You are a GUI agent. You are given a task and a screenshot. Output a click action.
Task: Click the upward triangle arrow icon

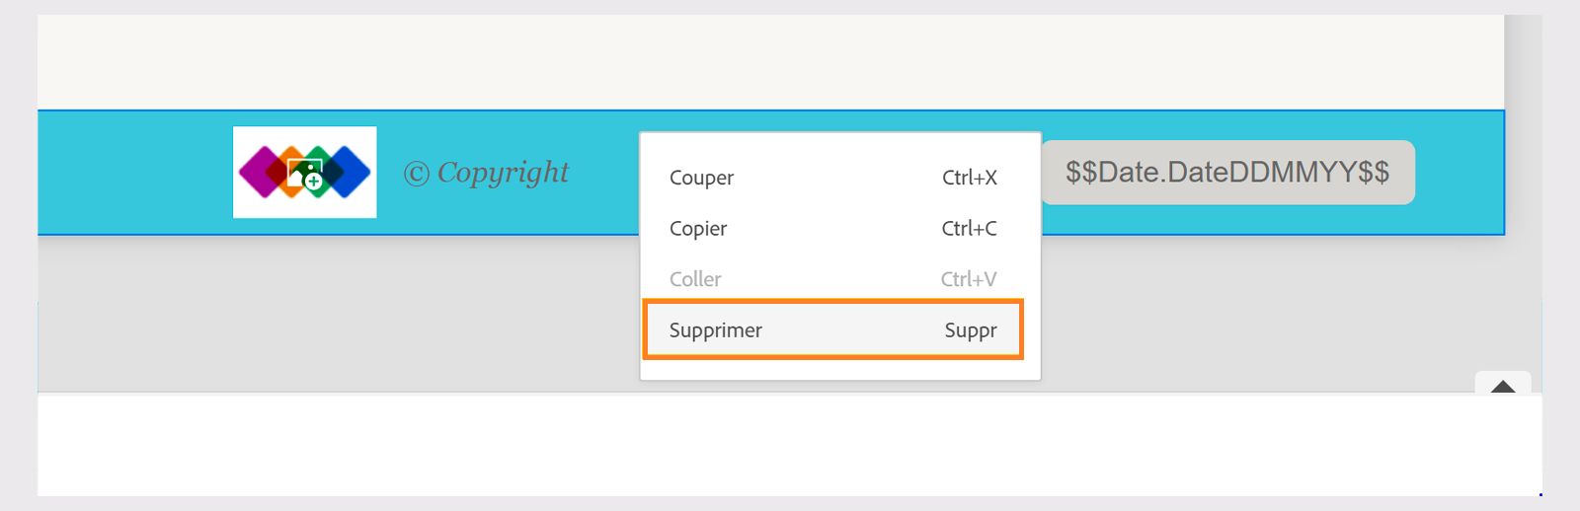pyautogui.click(x=1503, y=387)
